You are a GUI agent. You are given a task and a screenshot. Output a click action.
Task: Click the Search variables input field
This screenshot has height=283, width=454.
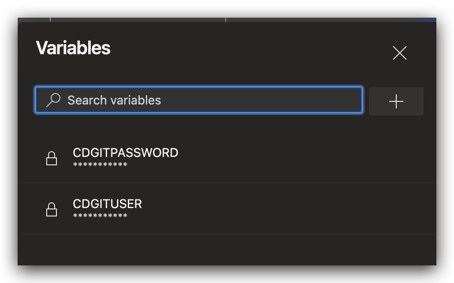click(212, 100)
